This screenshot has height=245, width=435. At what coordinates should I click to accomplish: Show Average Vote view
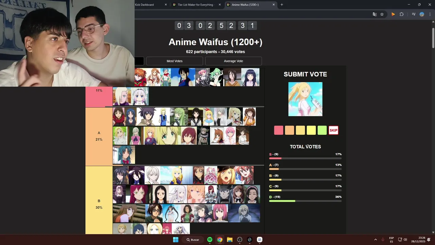(233, 61)
